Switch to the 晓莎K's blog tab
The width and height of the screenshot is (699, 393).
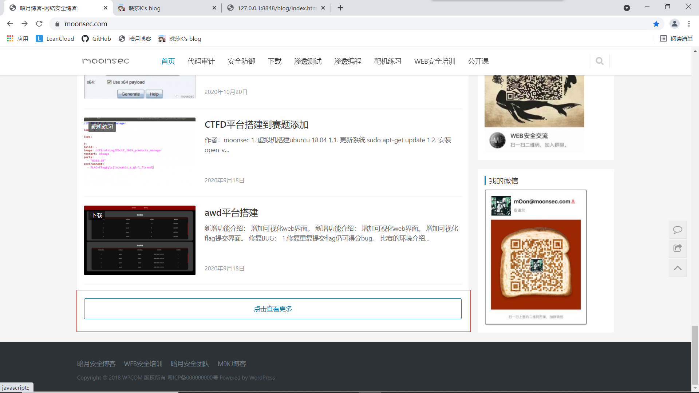point(167,8)
